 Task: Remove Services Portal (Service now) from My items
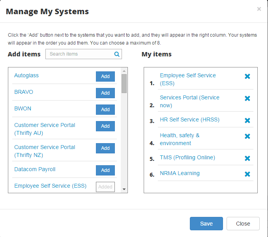click(247, 98)
